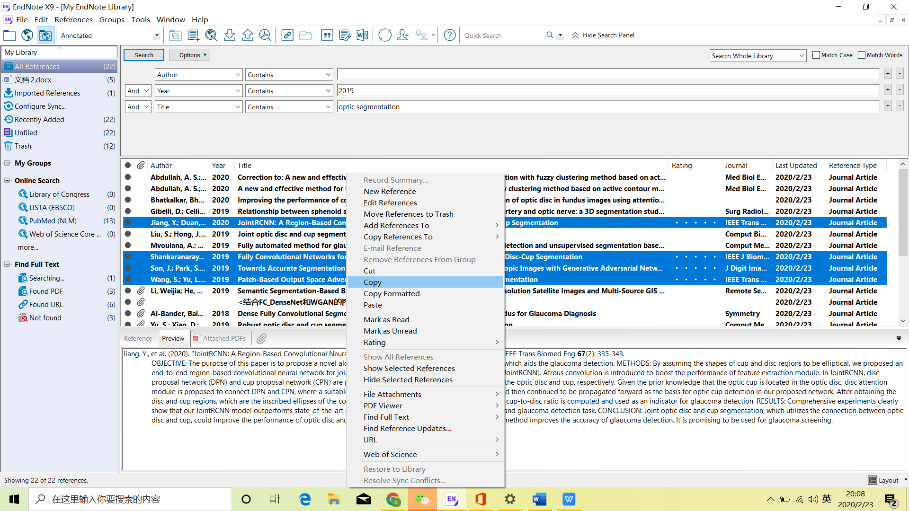Enable the Match Words checkbox

[862, 55]
